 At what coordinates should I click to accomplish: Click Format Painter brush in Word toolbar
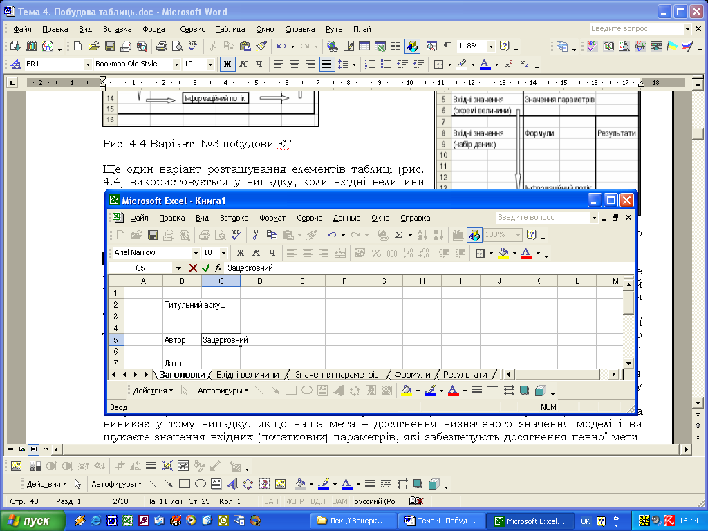(261, 46)
